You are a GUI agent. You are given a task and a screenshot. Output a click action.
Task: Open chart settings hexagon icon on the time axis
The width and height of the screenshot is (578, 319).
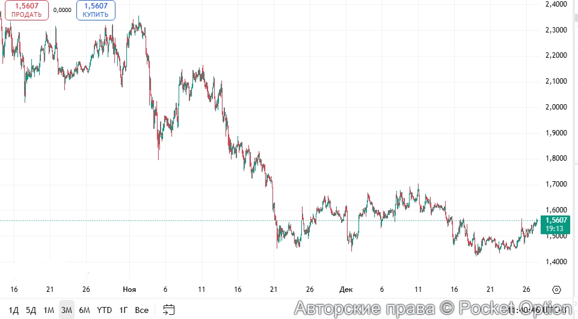tap(556, 290)
